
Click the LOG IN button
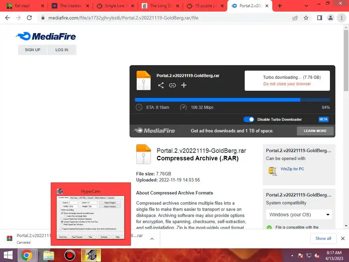pyautogui.click(x=62, y=50)
